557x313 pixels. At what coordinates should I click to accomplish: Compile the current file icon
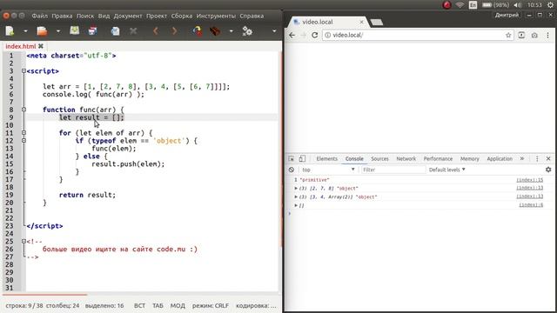coord(198,31)
